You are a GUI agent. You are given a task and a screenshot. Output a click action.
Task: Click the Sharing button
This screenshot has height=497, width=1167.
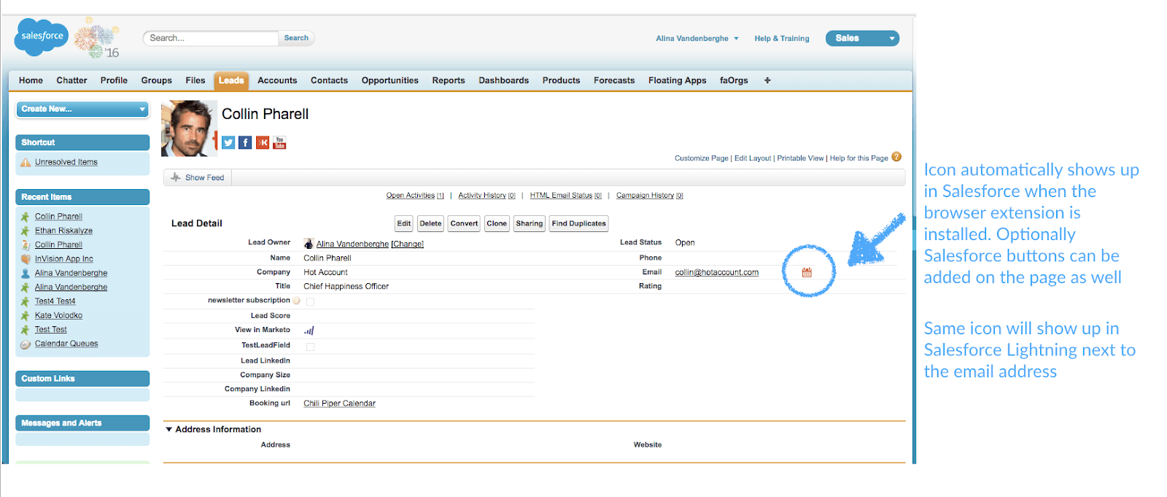[x=530, y=223]
